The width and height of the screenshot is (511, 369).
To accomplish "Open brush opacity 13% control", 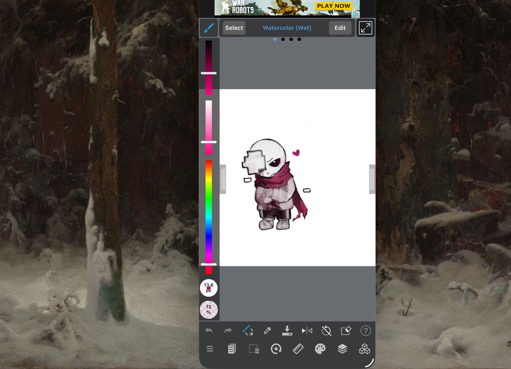I will point(209,310).
